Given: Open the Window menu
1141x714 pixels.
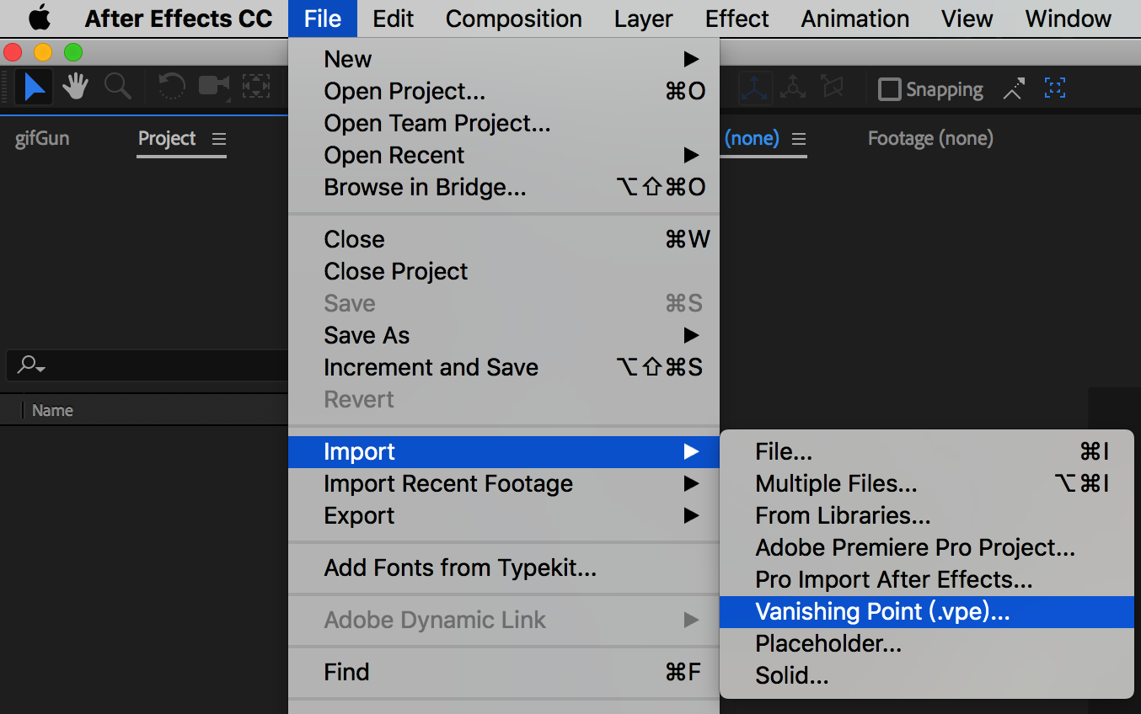Looking at the screenshot, I should click(x=1069, y=19).
